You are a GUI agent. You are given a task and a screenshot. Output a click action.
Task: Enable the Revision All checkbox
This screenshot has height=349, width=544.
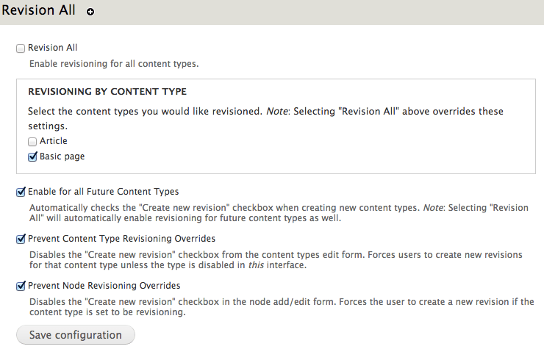click(x=21, y=48)
